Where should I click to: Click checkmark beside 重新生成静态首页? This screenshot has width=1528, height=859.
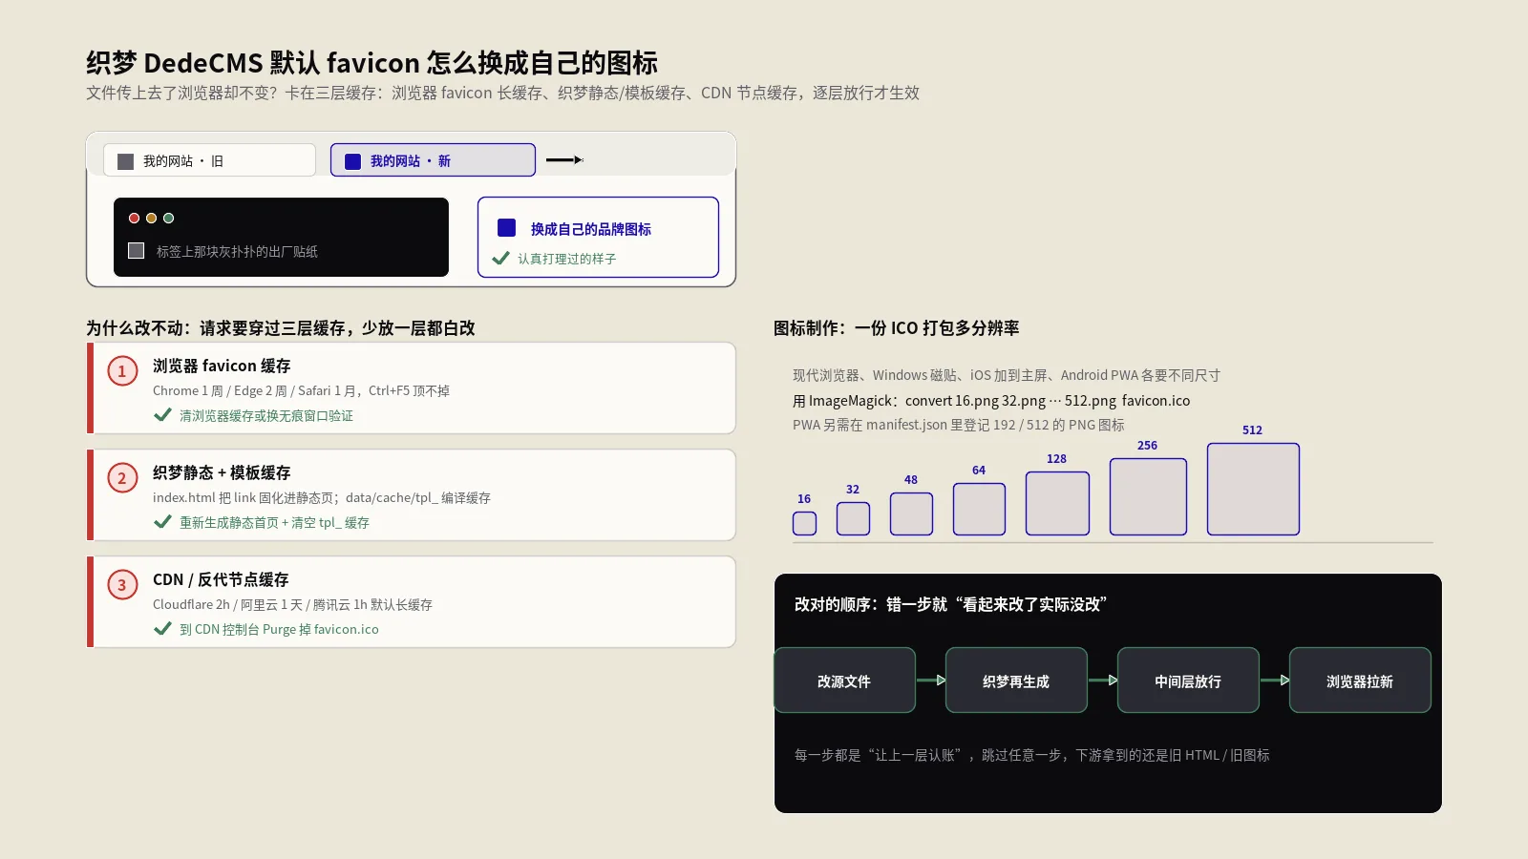pyautogui.click(x=162, y=522)
